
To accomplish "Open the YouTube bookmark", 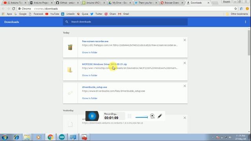I will 52,14.
